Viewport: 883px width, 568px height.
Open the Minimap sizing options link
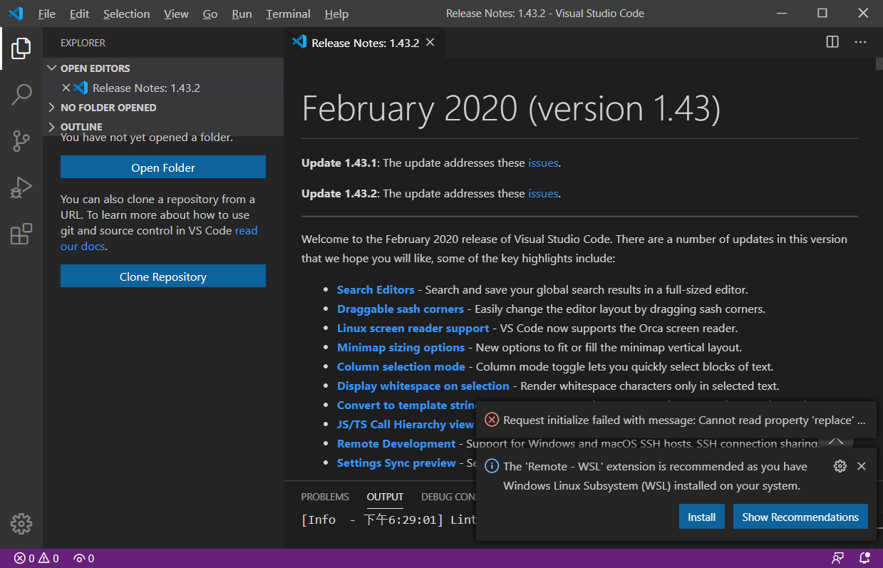pyautogui.click(x=401, y=347)
